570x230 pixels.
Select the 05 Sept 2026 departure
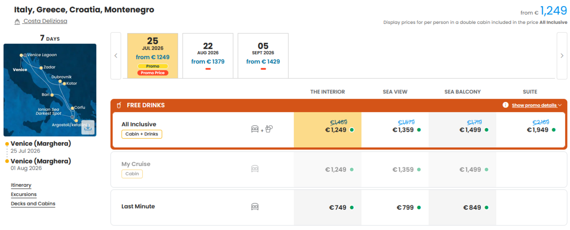click(x=263, y=56)
